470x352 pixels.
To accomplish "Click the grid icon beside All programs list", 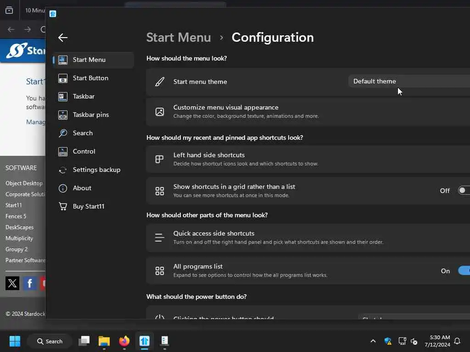I will point(159,271).
